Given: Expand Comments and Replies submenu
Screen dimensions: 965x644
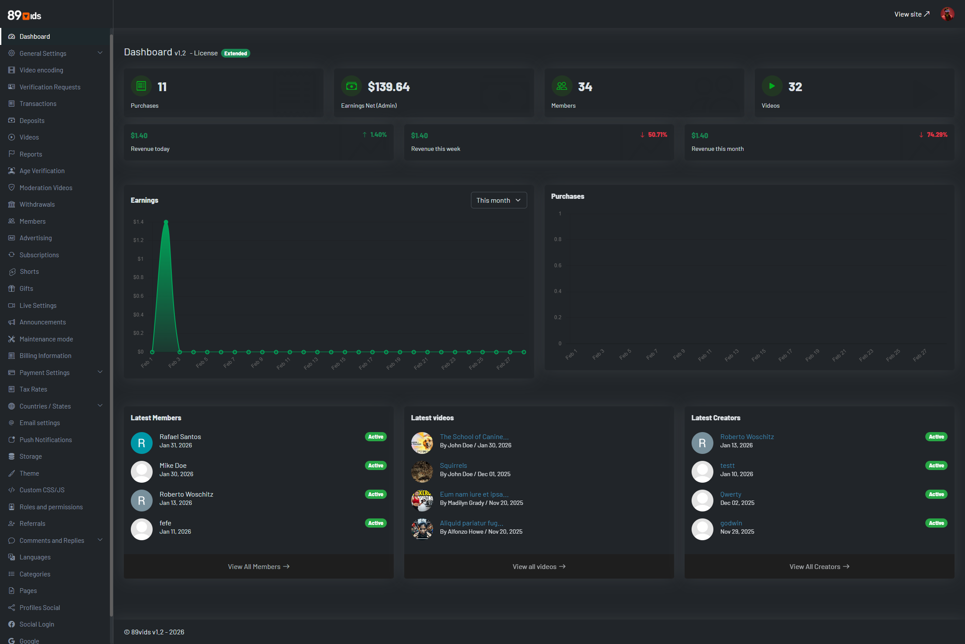Looking at the screenshot, I should 100,540.
